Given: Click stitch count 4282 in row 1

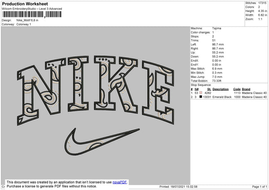Looking at the screenshot, I should pos(208,93).
